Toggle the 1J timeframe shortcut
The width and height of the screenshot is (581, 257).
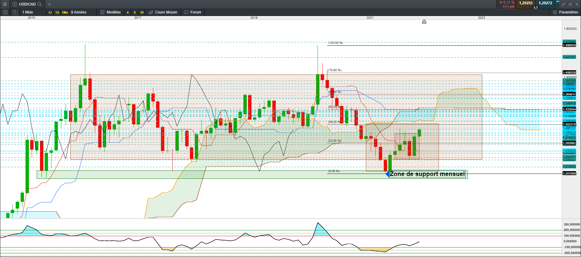tap(50, 13)
